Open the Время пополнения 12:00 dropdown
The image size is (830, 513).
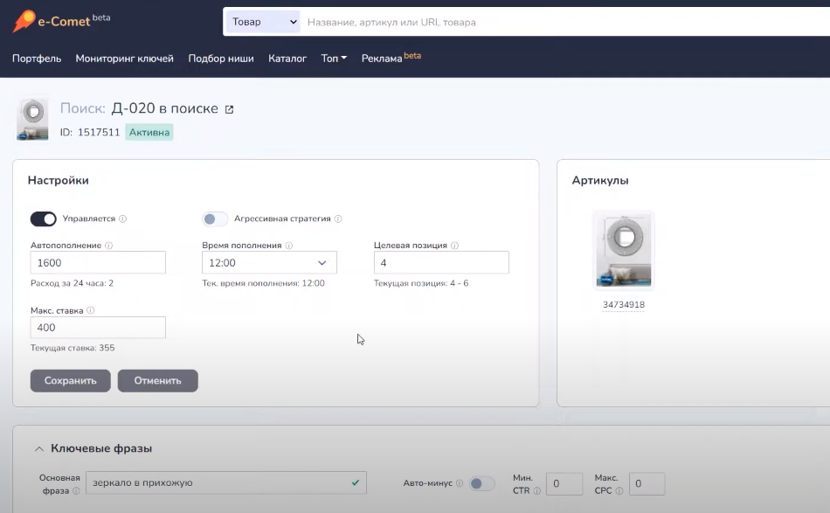pyautogui.click(x=269, y=262)
